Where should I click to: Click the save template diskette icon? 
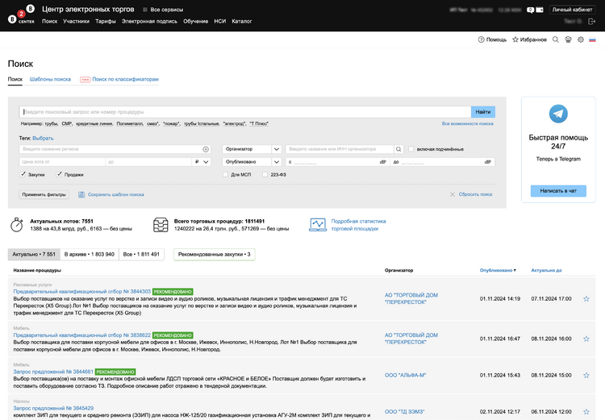point(81,195)
